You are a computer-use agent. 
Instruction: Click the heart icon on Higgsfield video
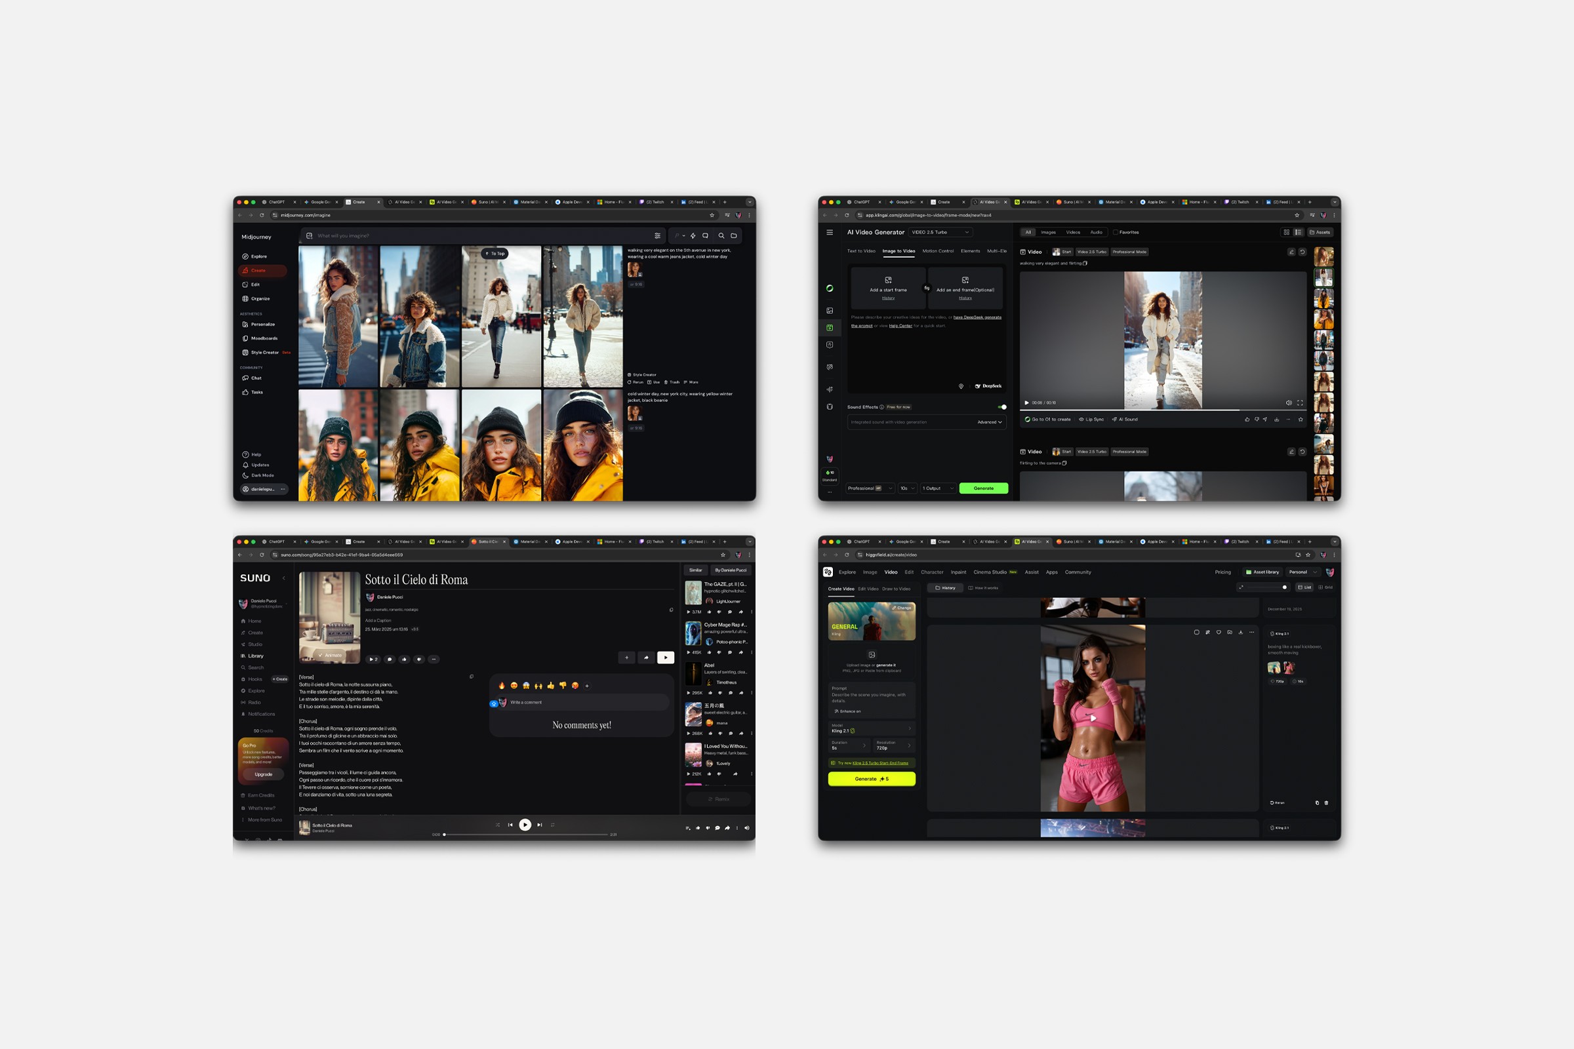(1218, 632)
